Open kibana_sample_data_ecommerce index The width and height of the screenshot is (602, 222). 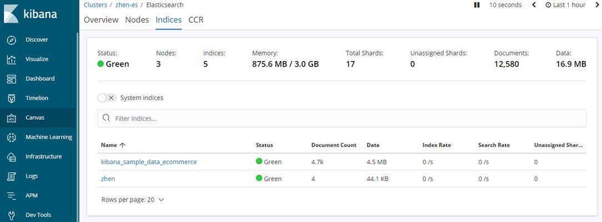149,162
